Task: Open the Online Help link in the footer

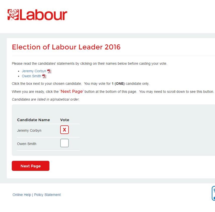Action: coord(22,195)
